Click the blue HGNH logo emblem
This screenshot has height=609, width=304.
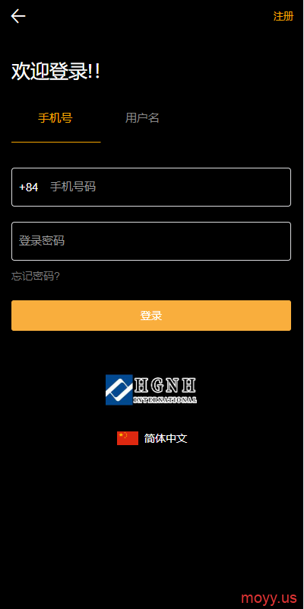tap(119, 389)
